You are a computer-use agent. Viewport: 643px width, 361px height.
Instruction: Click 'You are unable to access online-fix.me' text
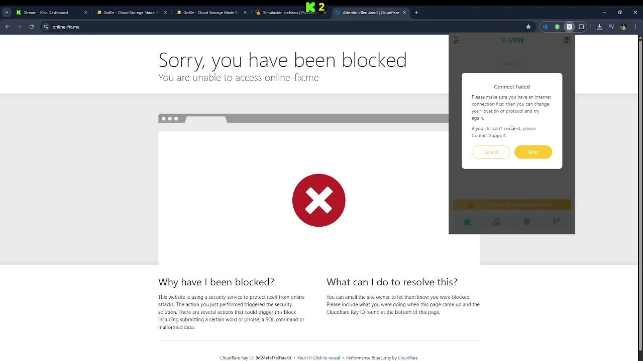click(x=239, y=77)
